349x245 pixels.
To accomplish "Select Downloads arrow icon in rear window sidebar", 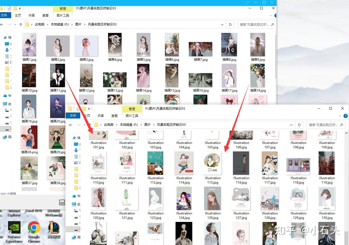I will point(7,50).
